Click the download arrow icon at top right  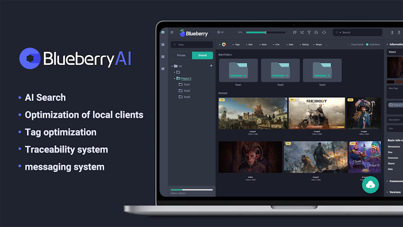click(x=399, y=32)
